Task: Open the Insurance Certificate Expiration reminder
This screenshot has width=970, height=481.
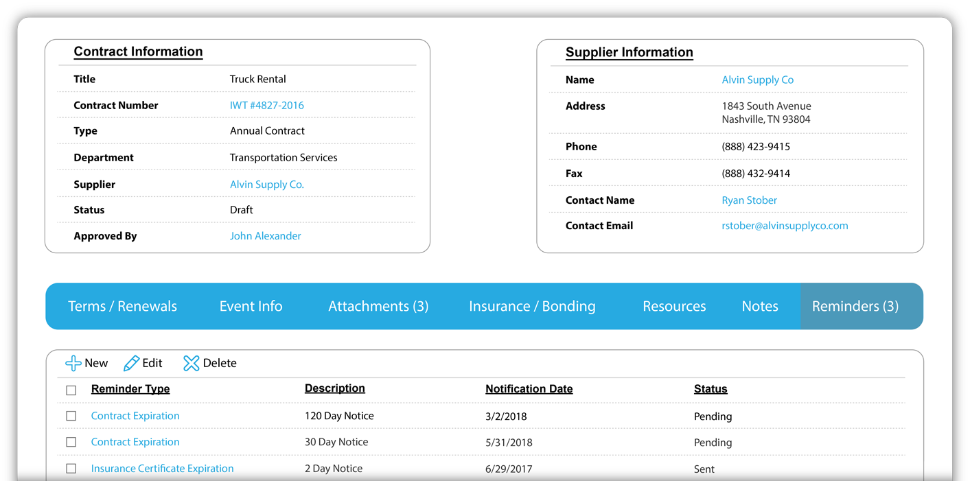Action: [x=162, y=469]
